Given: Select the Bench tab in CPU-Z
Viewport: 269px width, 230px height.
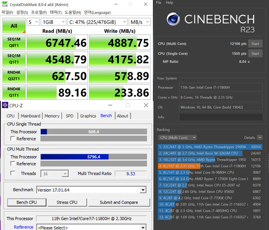Looking at the screenshot, I should pyautogui.click(x=106, y=115).
